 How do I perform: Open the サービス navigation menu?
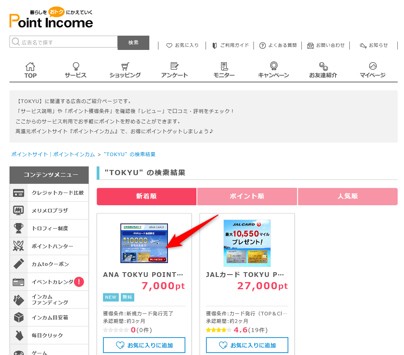click(76, 70)
